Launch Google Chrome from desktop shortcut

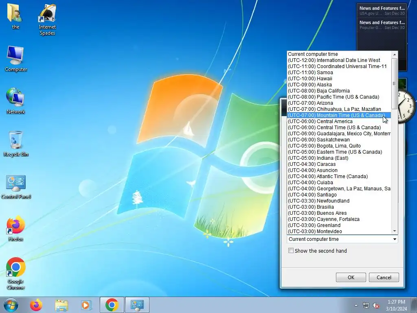click(x=16, y=273)
